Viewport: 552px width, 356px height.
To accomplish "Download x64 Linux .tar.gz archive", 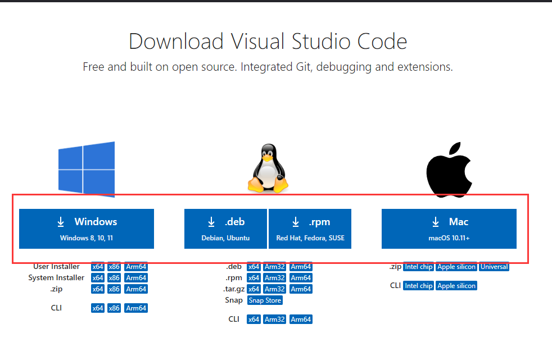I will pos(254,289).
